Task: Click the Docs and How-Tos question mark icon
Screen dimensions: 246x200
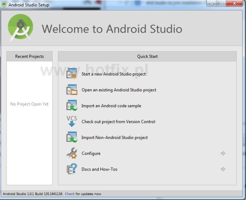Action: tap(72, 169)
